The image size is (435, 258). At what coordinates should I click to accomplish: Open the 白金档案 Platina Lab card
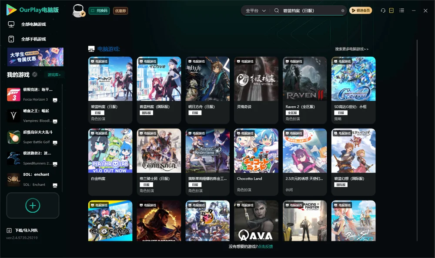coord(110,162)
